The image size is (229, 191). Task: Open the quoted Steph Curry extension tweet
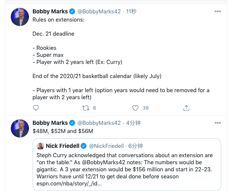(x=127, y=165)
